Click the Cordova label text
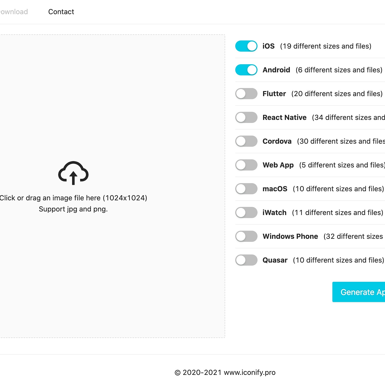 [277, 141]
